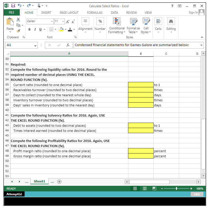Apply italic formatting
This screenshot has width=213, height=212.
pos(35,30)
